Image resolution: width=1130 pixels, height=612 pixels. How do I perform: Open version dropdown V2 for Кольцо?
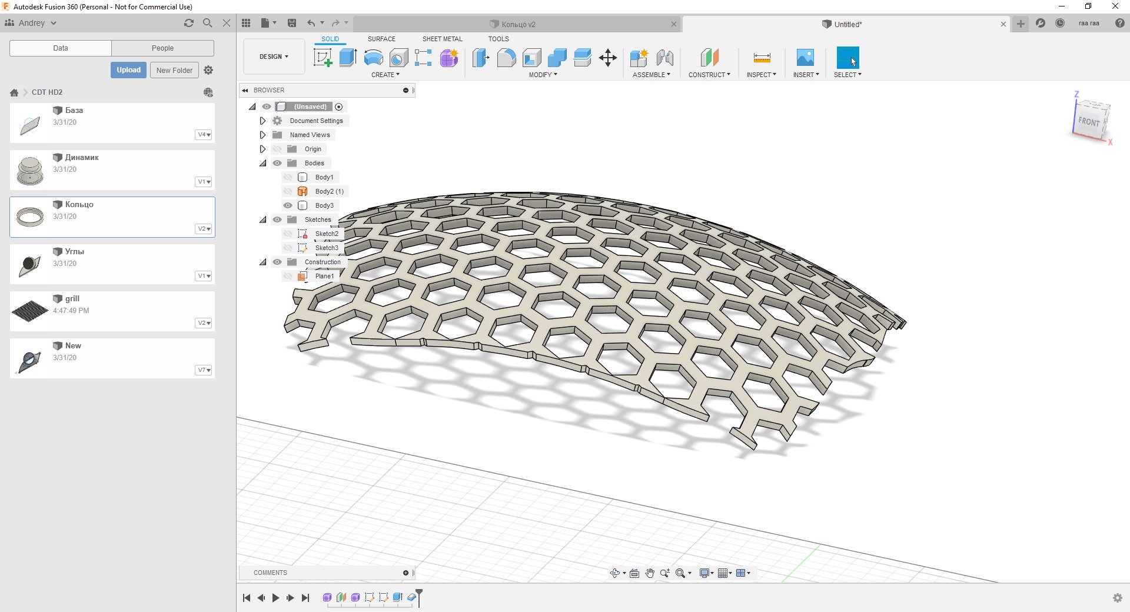point(204,229)
